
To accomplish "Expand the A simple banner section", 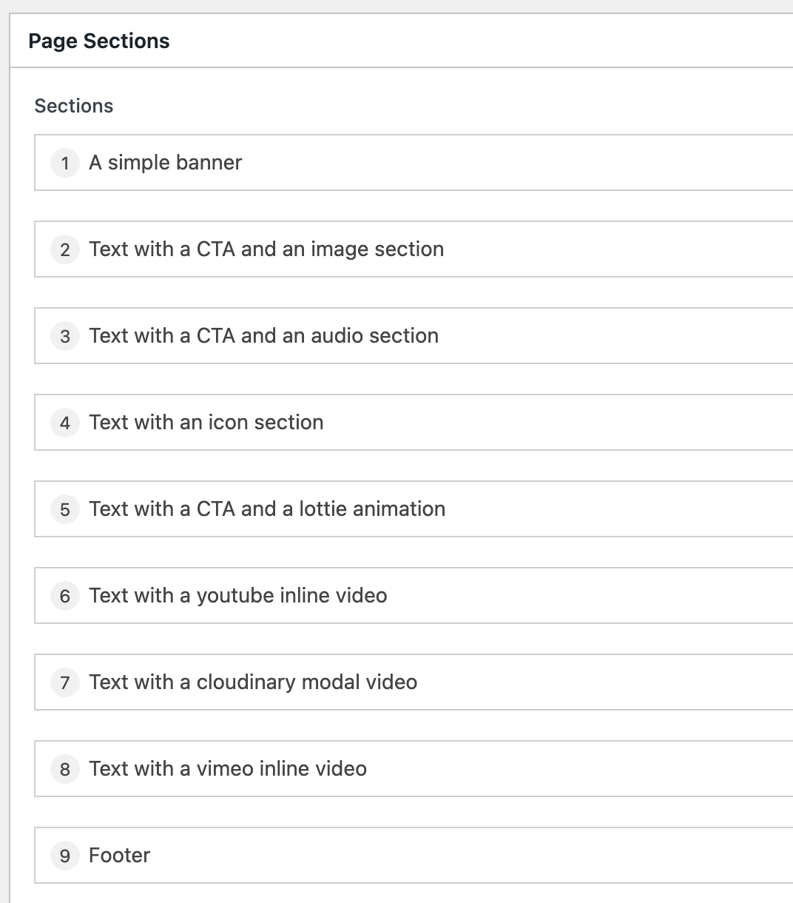I will pos(166,163).
